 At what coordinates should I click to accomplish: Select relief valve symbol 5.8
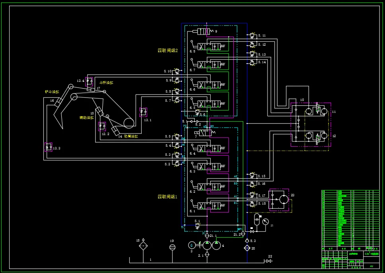point(176,91)
